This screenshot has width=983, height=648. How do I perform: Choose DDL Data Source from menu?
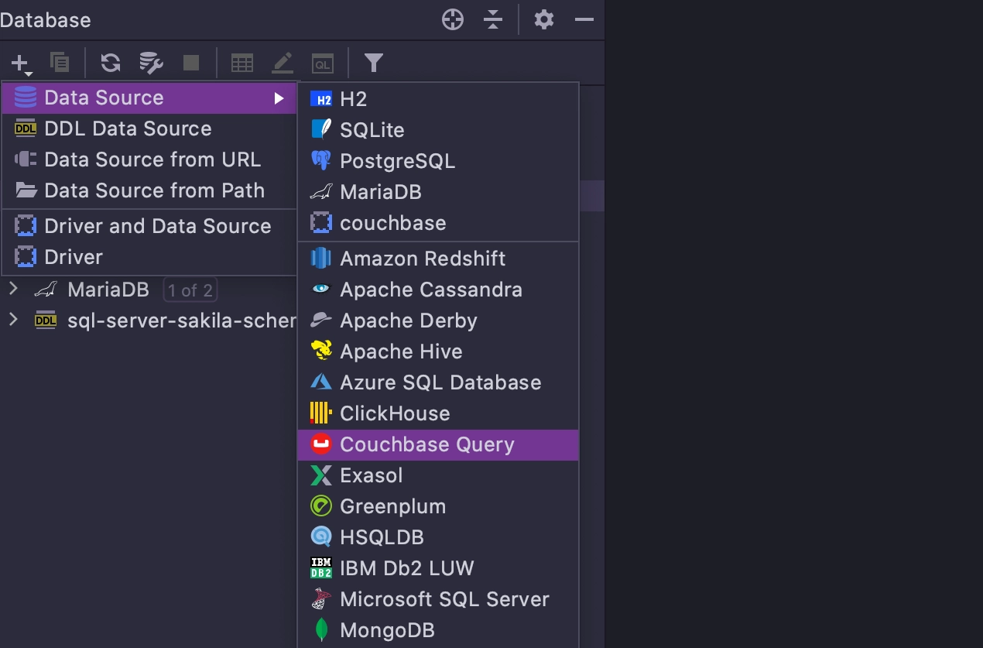(x=150, y=129)
